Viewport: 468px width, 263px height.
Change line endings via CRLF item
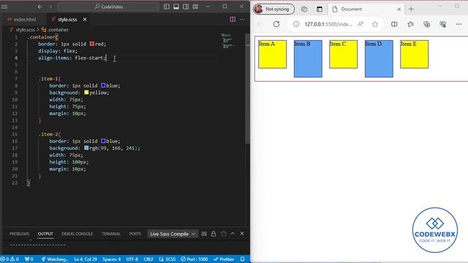click(x=148, y=259)
